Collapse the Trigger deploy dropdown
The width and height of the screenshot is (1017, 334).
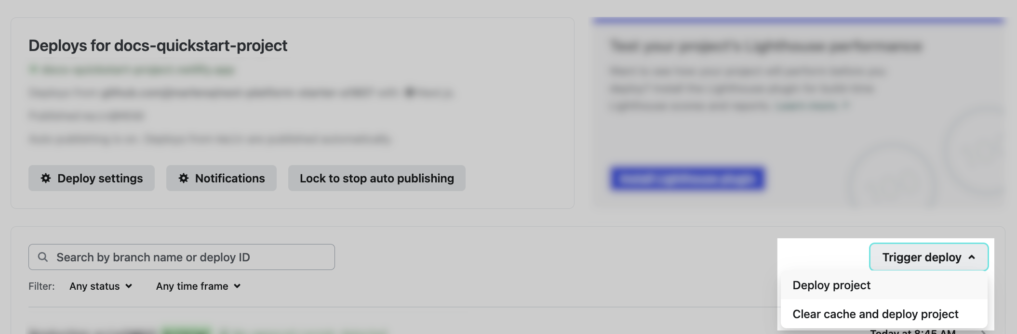[929, 257]
